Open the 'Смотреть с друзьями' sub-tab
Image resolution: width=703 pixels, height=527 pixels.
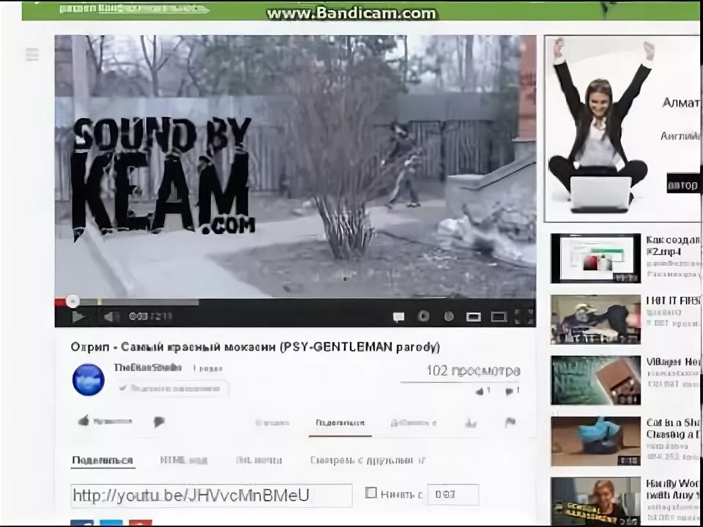pyautogui.click(x=368, y=460)
